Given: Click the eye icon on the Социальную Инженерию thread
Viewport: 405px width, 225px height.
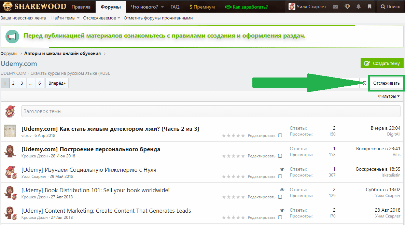Looking at the screenshot, I should pos(282,169).
